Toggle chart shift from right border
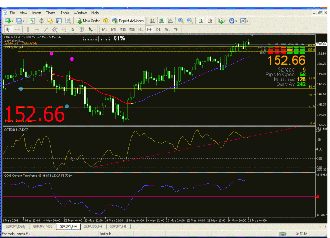330x238 pixels. pos(210,21)
